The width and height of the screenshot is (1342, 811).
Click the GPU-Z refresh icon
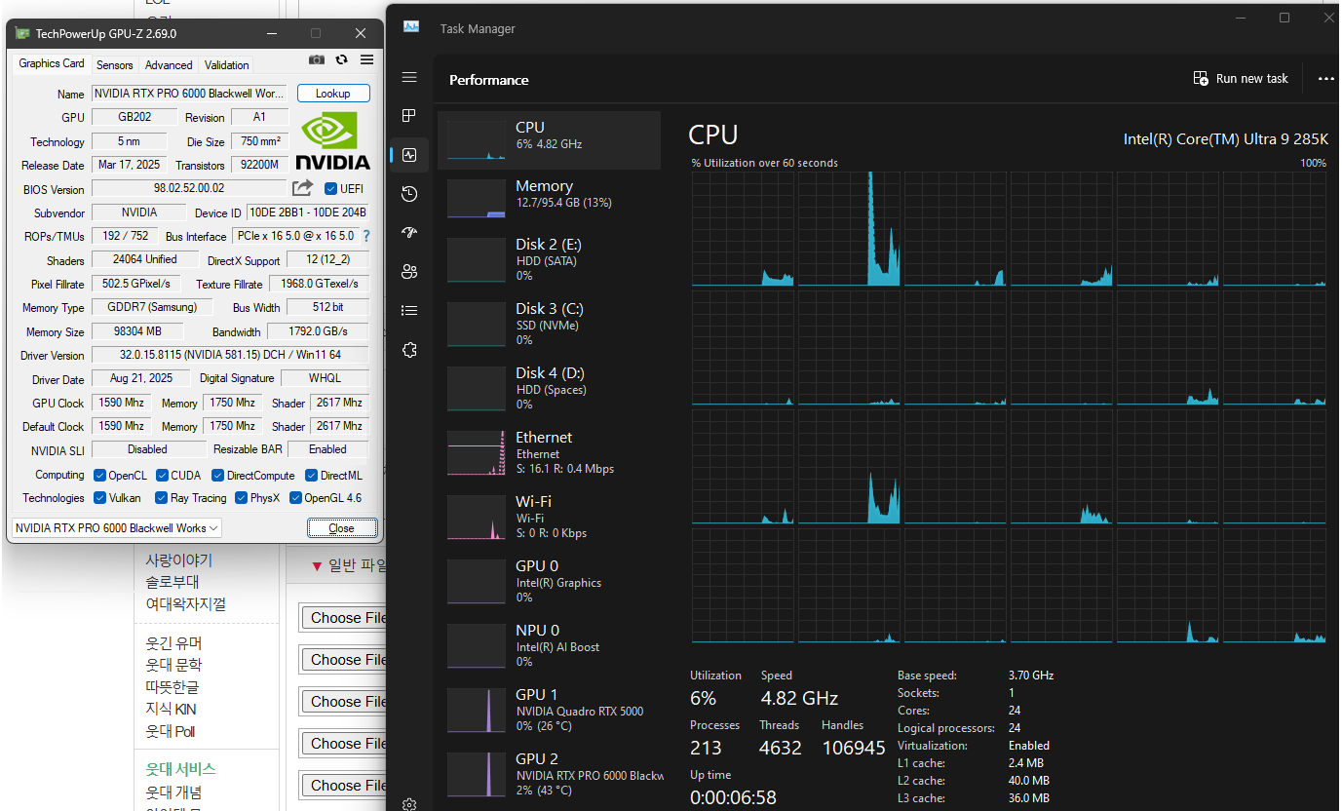(x=341, y=60)
